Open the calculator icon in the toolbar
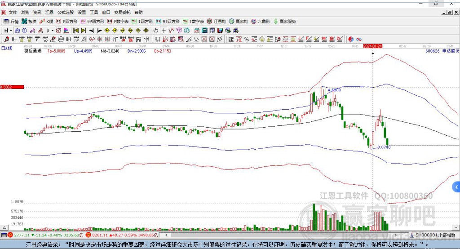This screenshot has height=249, width=460. pyautogui.click(x=205, y=31)
